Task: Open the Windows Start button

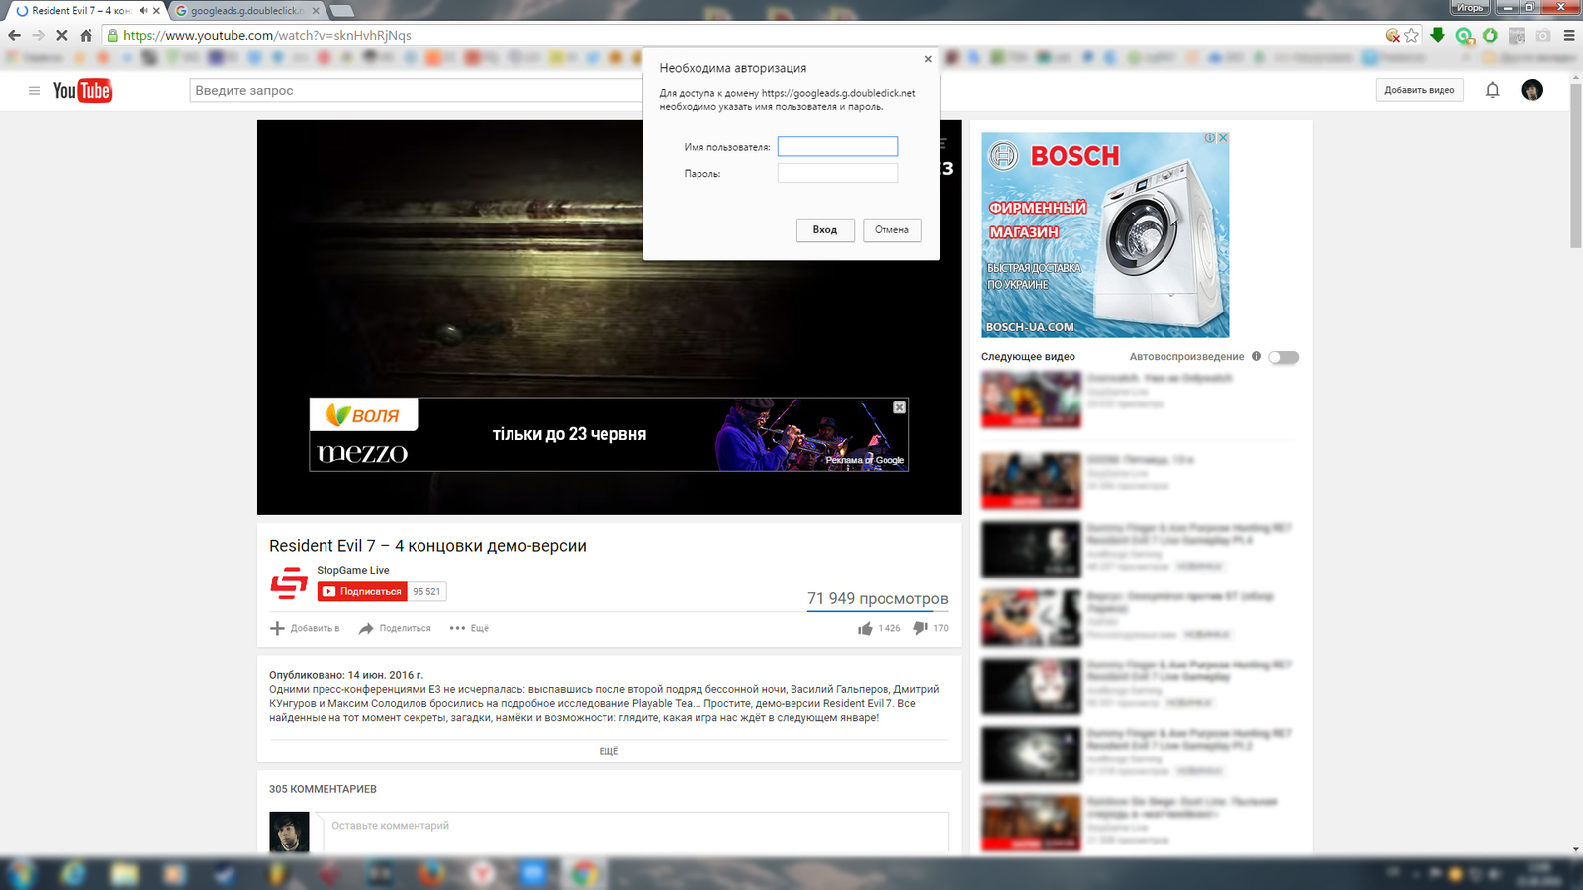Action: pyautogui.click(x=20, y=874)
